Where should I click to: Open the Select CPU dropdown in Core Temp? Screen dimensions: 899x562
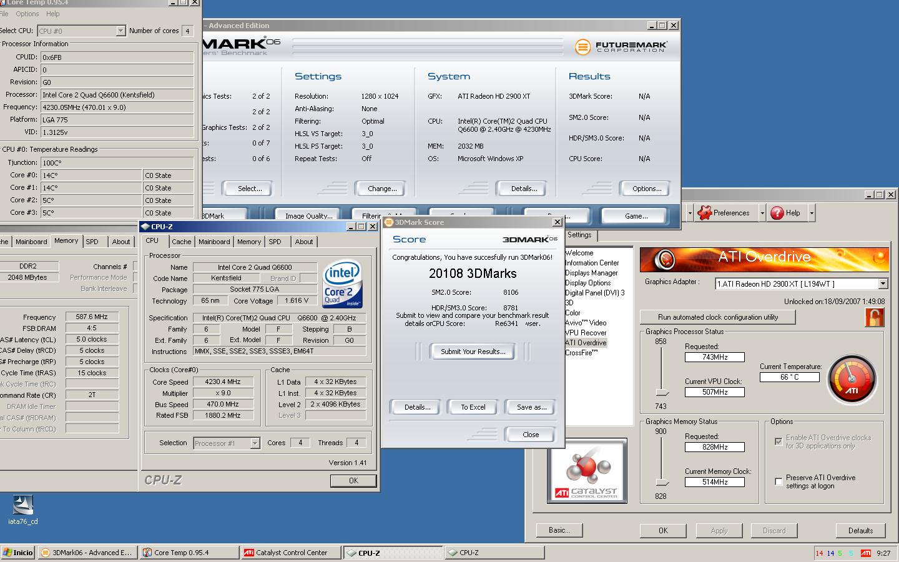click(x=120, y=31)
